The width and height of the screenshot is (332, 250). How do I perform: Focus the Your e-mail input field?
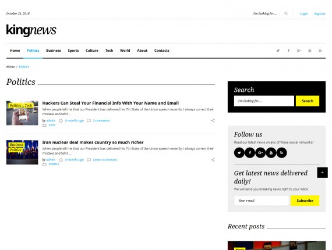[x=262, y=201]
